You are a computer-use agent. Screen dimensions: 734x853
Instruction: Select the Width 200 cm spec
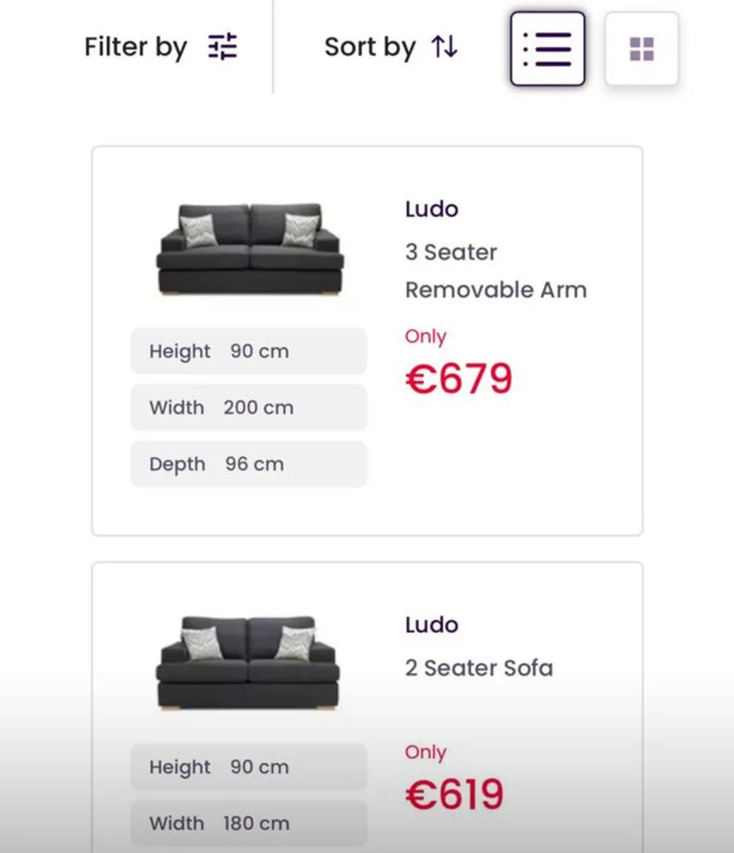click(x=248, y=407)
